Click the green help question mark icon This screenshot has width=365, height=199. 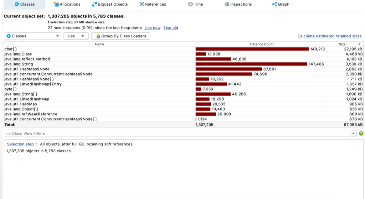(361, 133)
